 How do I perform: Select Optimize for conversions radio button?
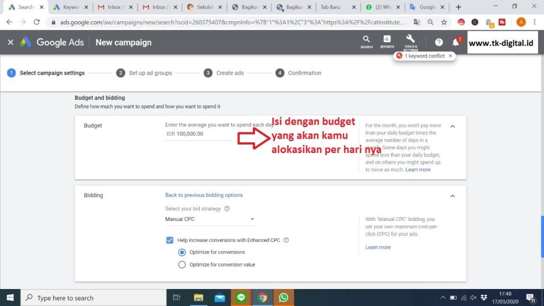(182, 252)
